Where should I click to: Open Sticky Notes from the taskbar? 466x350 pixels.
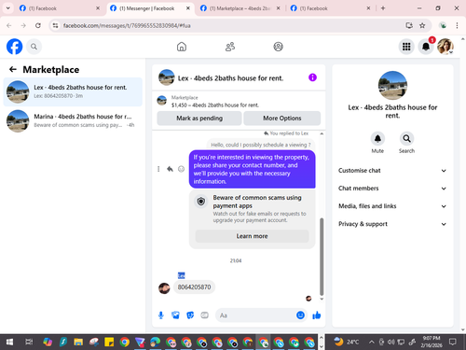(109, 343)
